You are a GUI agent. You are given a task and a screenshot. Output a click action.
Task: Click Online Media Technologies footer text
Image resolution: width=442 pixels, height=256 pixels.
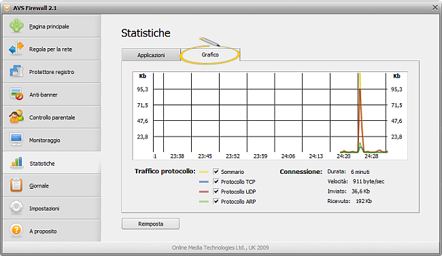[x=220, y=248]
